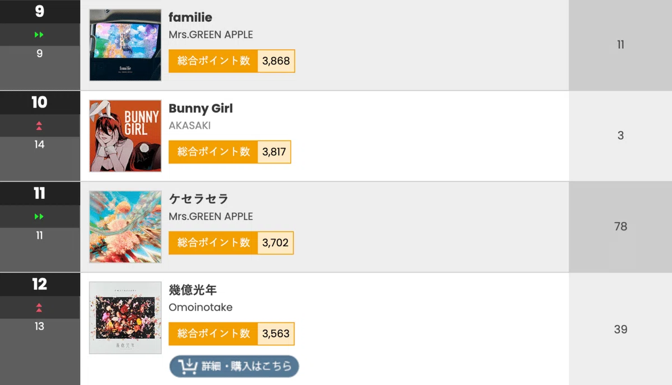The width and height of the screenshot is (672, 385).
Task: Open the familie song title
Action: (190, 18)
